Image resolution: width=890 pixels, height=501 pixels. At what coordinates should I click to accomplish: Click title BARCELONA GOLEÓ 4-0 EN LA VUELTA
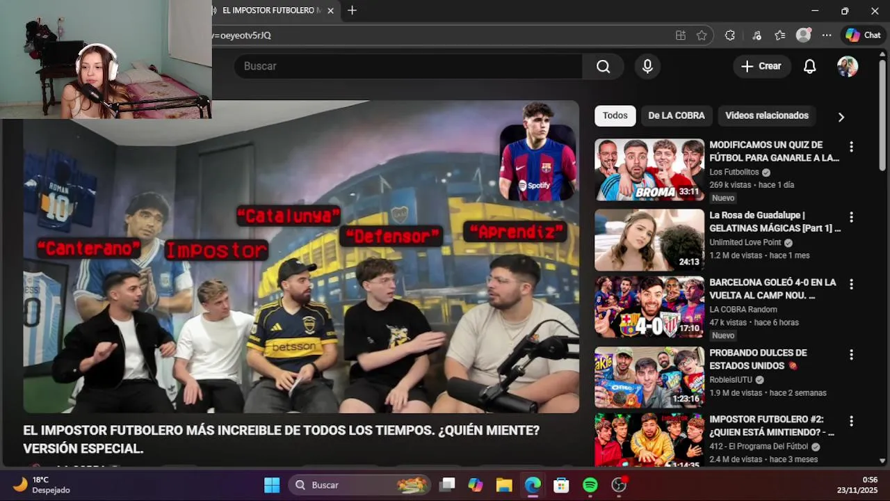pyautogui.click(x=772, y=289)
